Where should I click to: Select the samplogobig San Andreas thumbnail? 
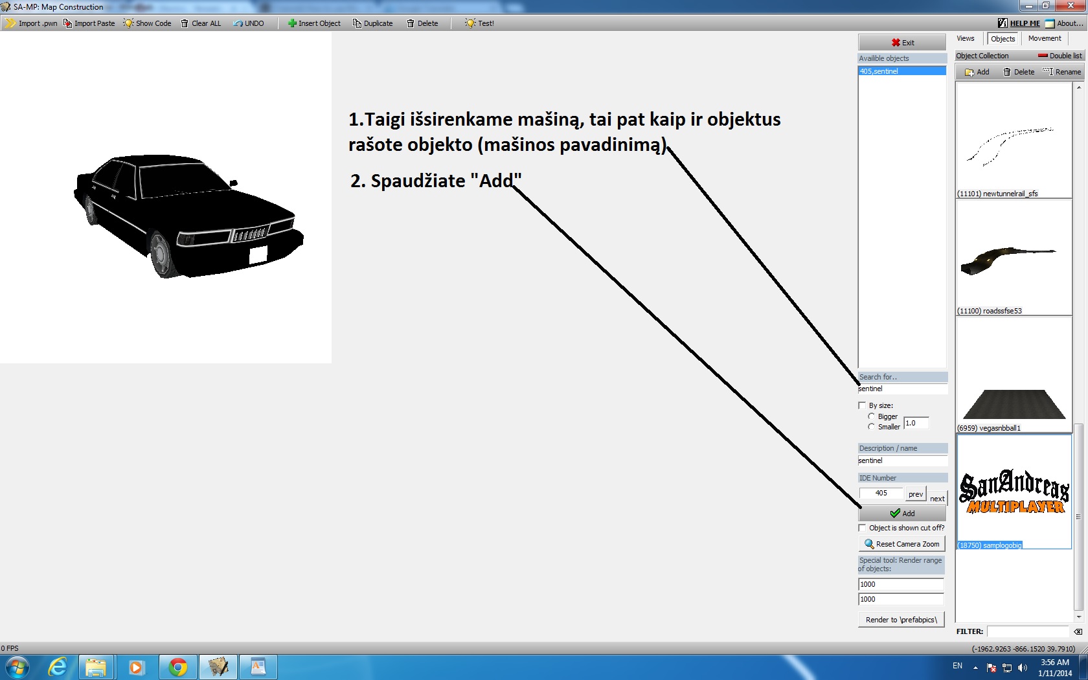[1014, 492]
